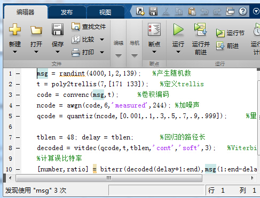
Task: Click 'convenc' in line 3
Action: (76, 95)
